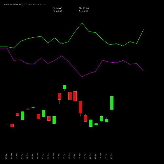Image resolution: width=164 pixels, height=164 pixels.
Task: Select the open value O: 18.65
Action: point(57,11)
